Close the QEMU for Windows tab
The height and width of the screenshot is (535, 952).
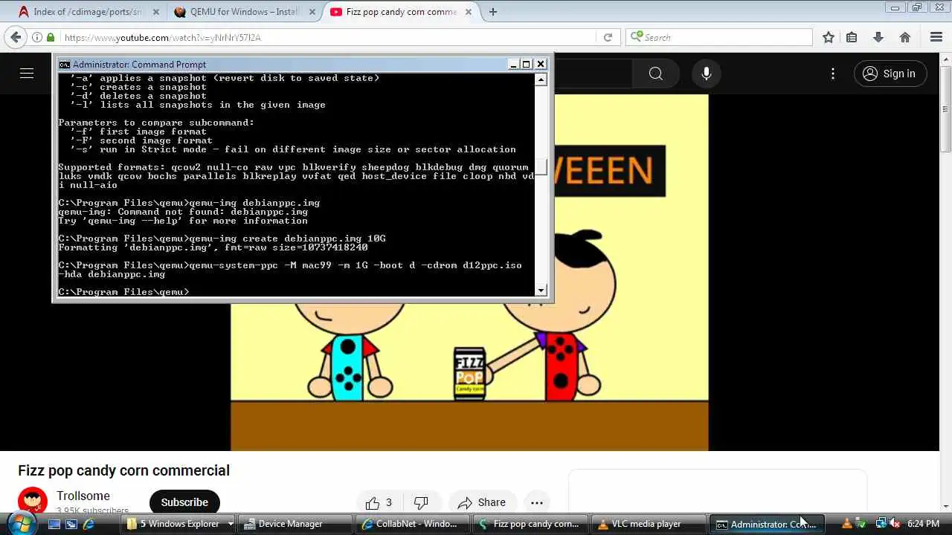coord(311,12)
